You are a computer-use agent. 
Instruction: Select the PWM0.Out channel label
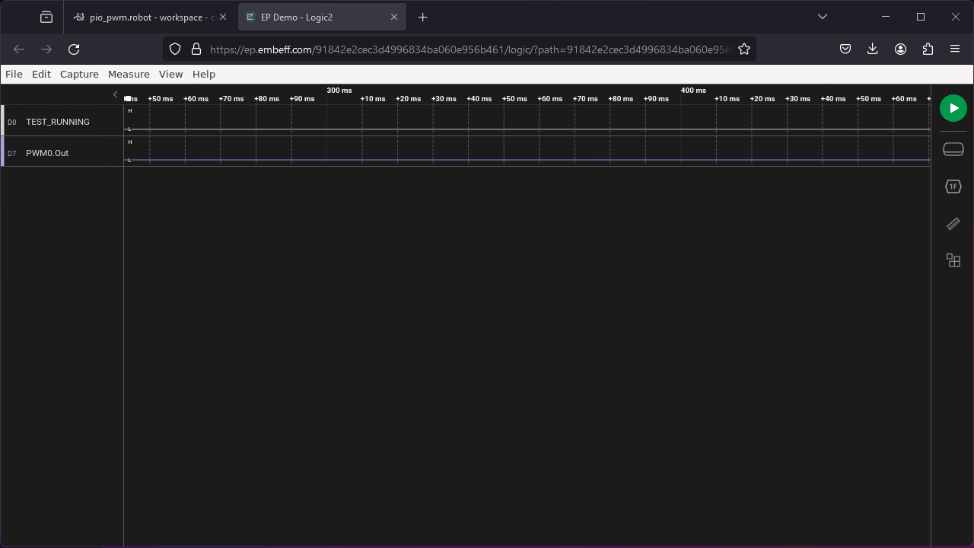click(x=47, y=153)
